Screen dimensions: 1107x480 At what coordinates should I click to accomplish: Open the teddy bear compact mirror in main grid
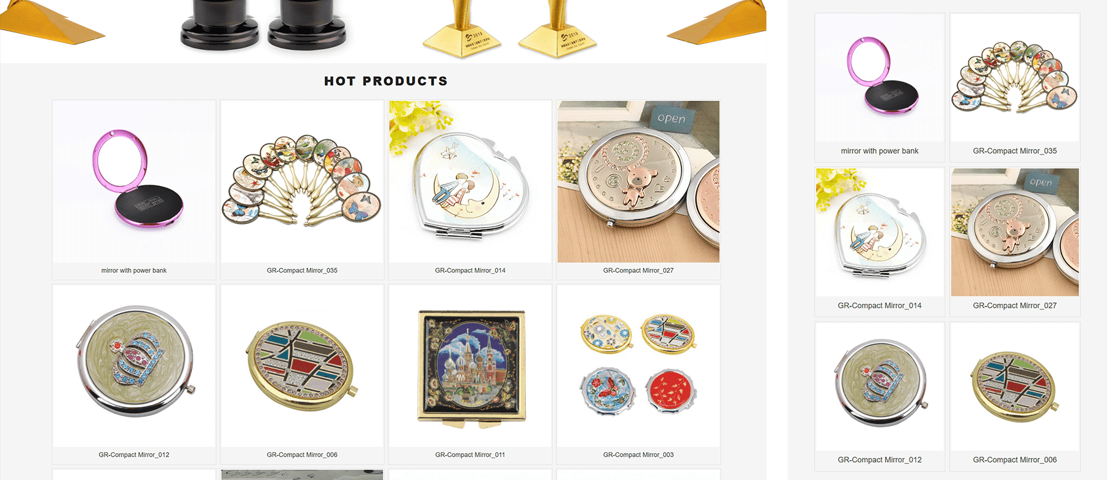point(638,182)
